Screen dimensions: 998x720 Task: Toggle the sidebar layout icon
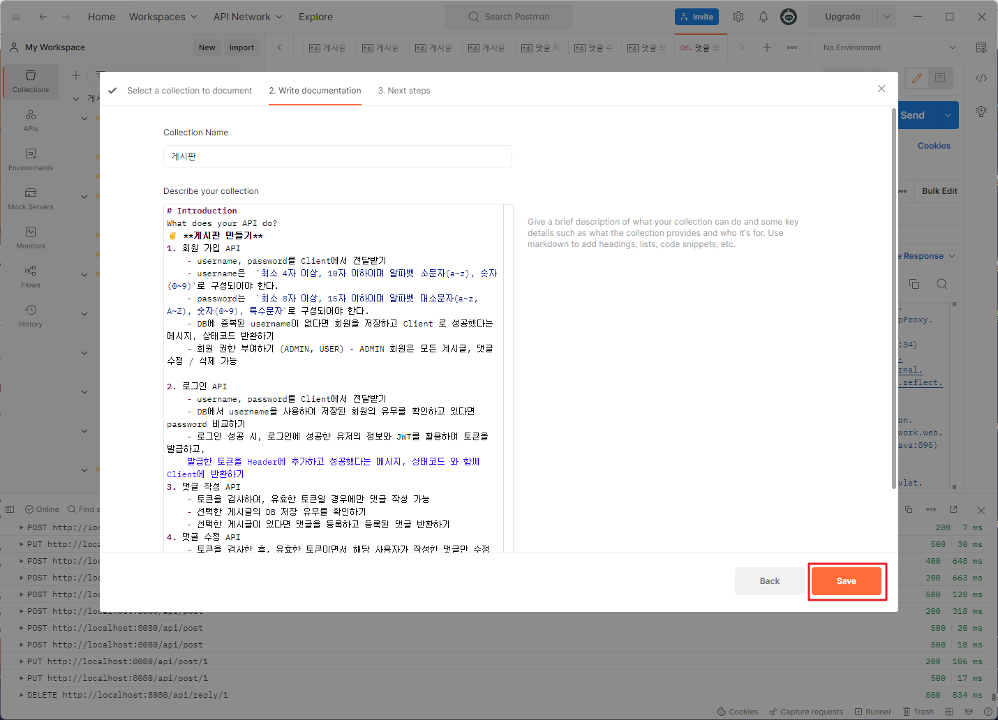10,509
